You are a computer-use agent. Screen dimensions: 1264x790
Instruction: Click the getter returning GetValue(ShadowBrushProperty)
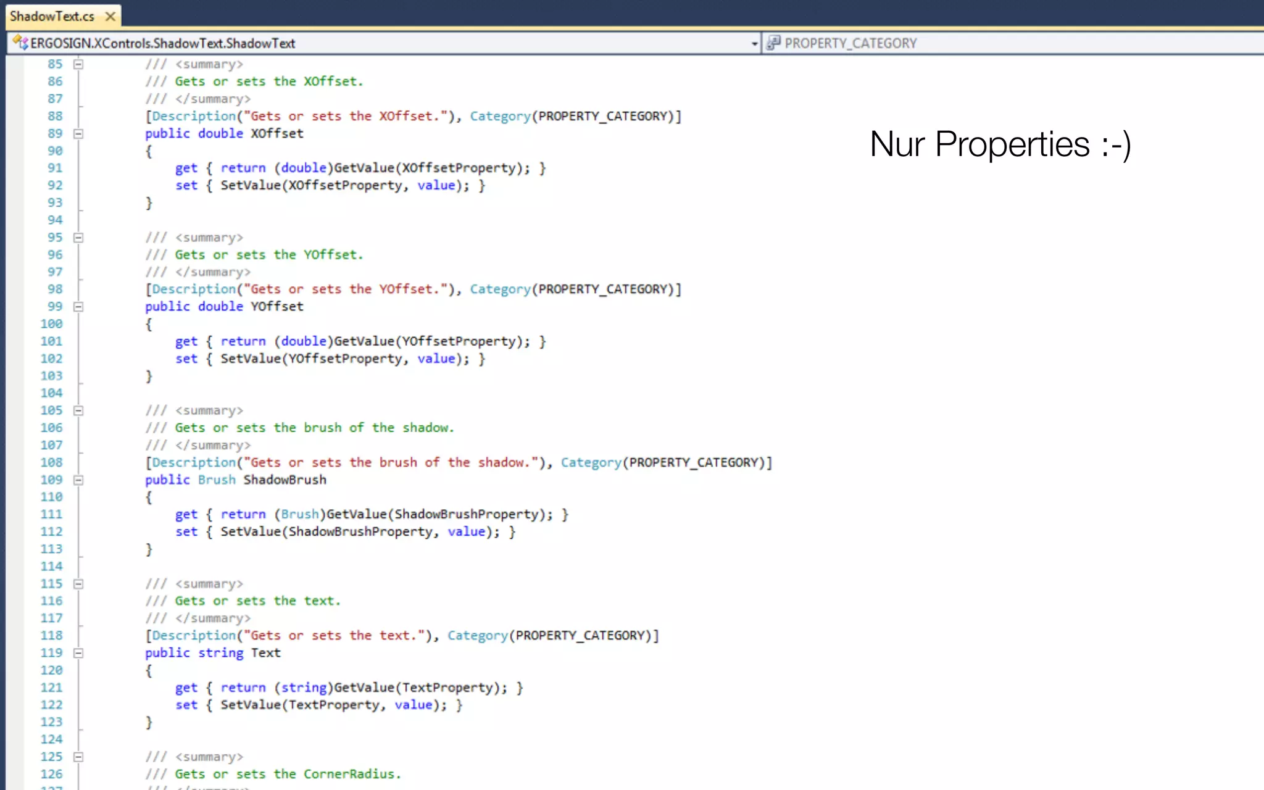(x=372, y=514)
